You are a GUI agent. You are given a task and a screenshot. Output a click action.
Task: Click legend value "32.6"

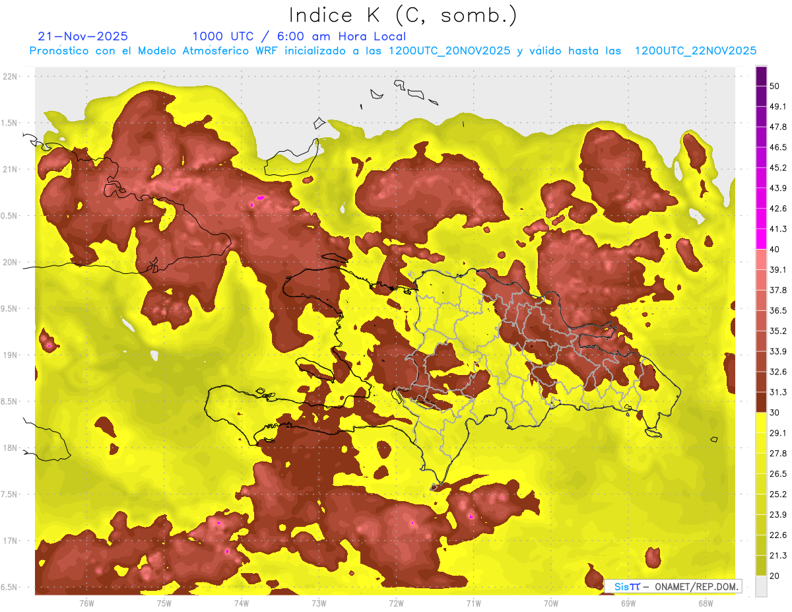point(778,372)
